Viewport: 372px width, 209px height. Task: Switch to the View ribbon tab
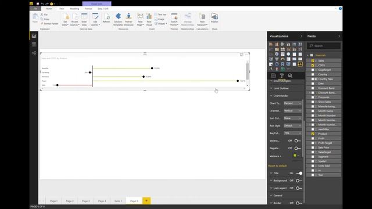point(62,9)
